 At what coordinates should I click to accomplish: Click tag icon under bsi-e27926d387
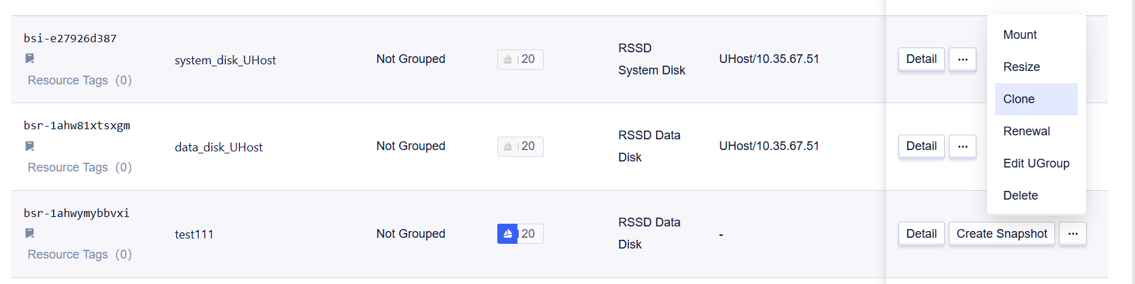point(30,59)
